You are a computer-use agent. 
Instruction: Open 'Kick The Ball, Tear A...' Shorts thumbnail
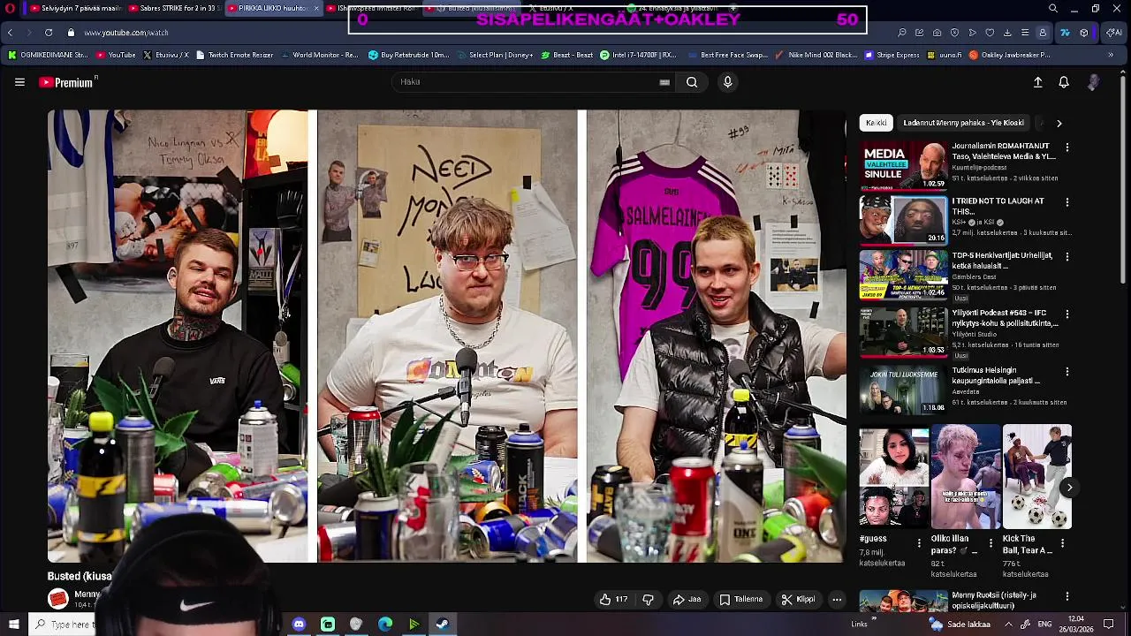tap(1037, 477)
